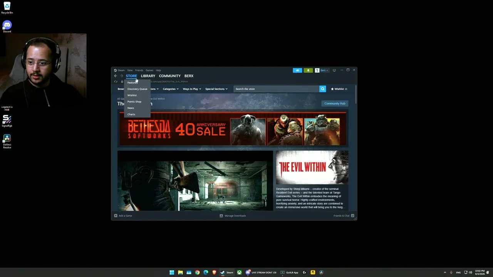Launch Brave browser from the taskbar
This screenshot has height=277, width=493.
pos(214,272)
